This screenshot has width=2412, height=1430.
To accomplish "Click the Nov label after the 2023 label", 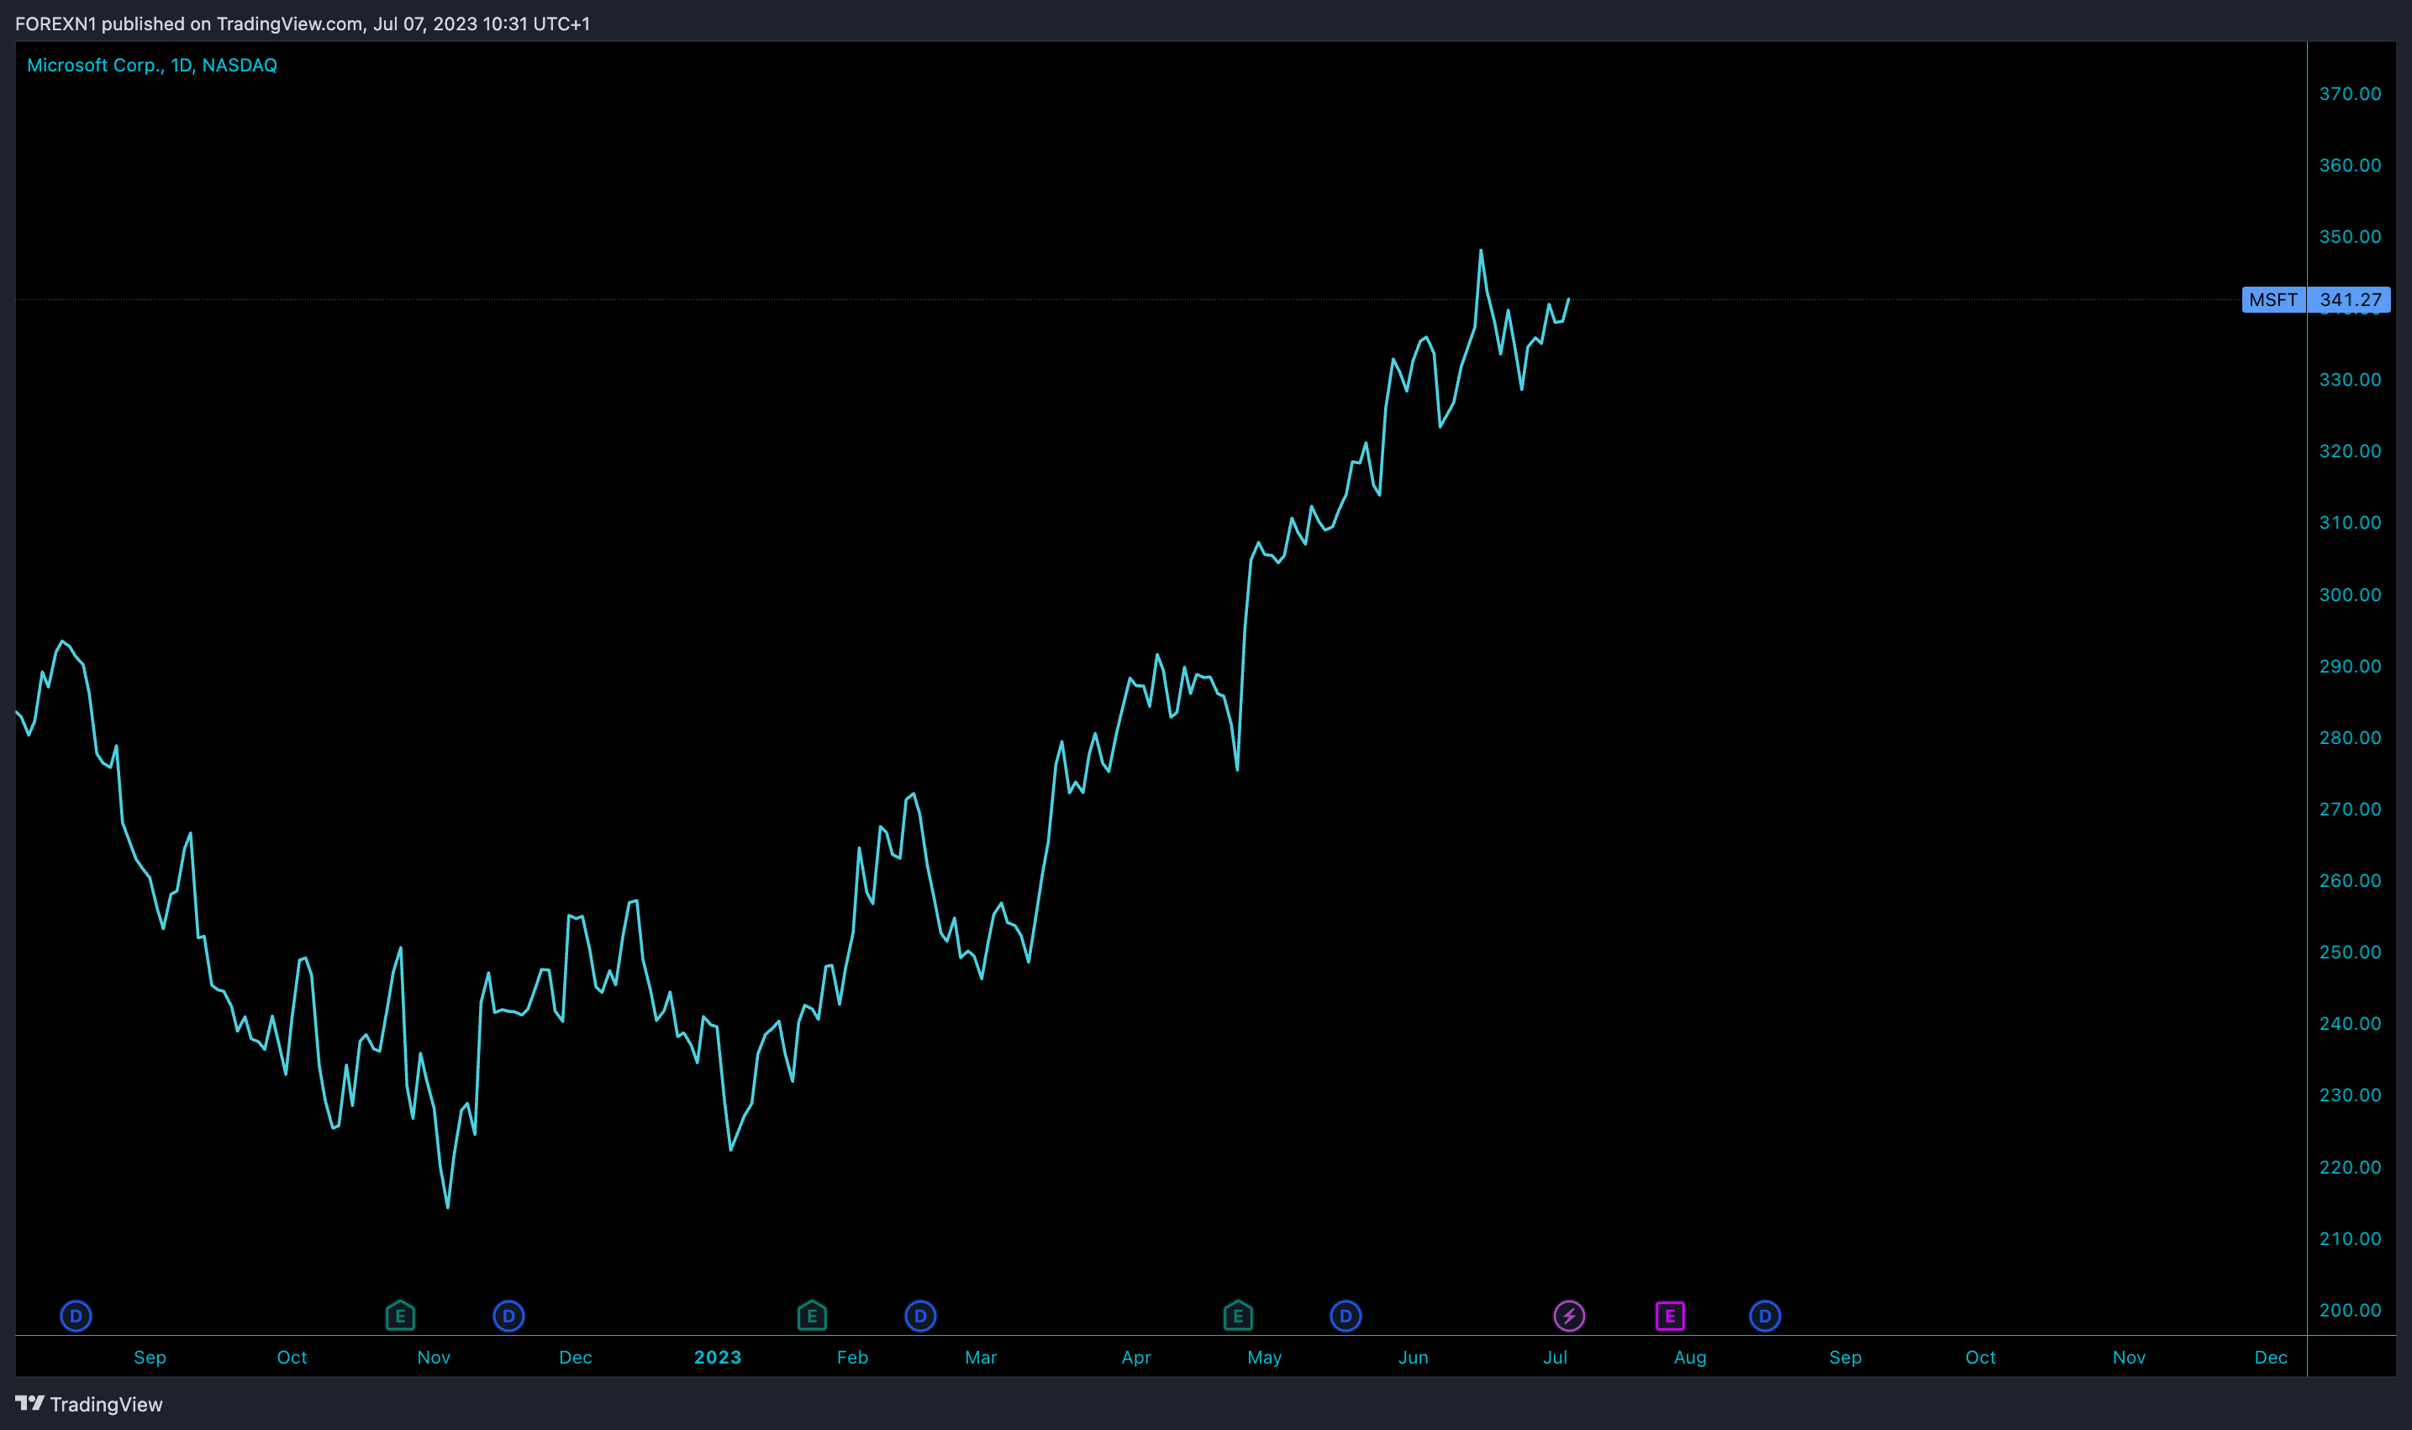I will click(x=2129, y=1357).
